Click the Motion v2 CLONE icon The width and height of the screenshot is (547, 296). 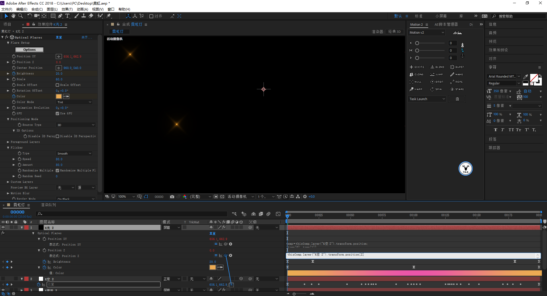coord(417,74)
